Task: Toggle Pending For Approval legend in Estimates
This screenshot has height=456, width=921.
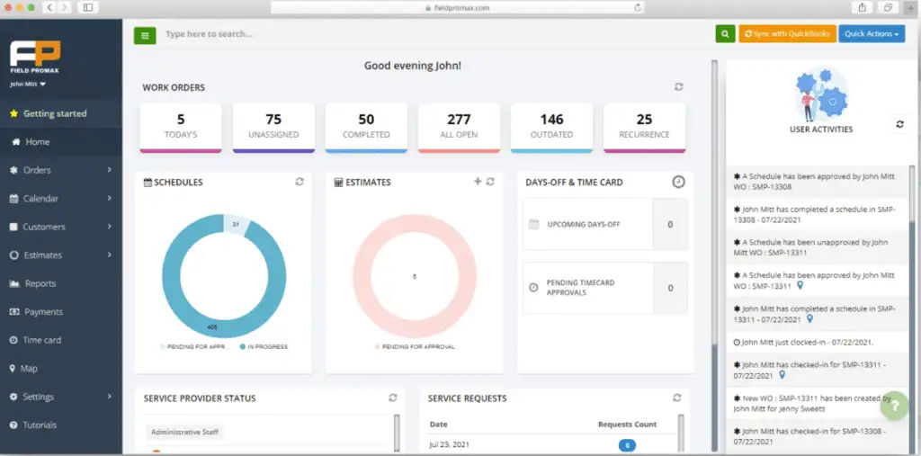Action: pyautogui.click(x=415, y=346)
